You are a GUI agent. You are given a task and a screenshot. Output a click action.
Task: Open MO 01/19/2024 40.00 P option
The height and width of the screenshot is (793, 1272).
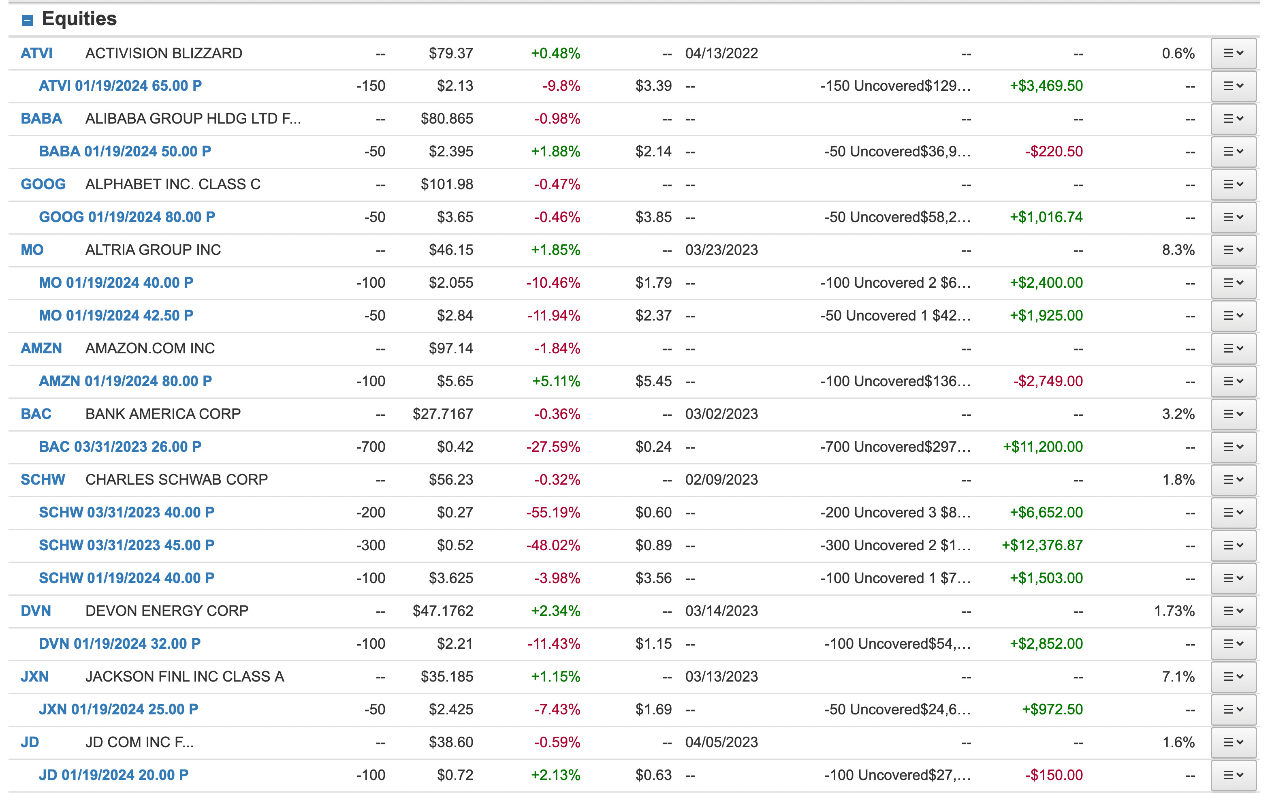point(116,283)
